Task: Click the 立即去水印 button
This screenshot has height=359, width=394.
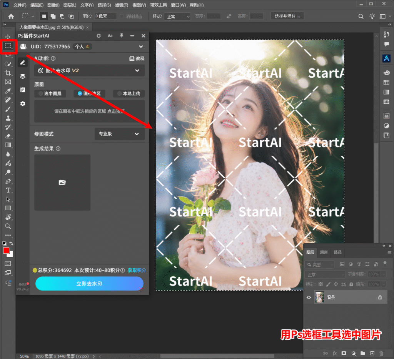Action: click(89, 284)
